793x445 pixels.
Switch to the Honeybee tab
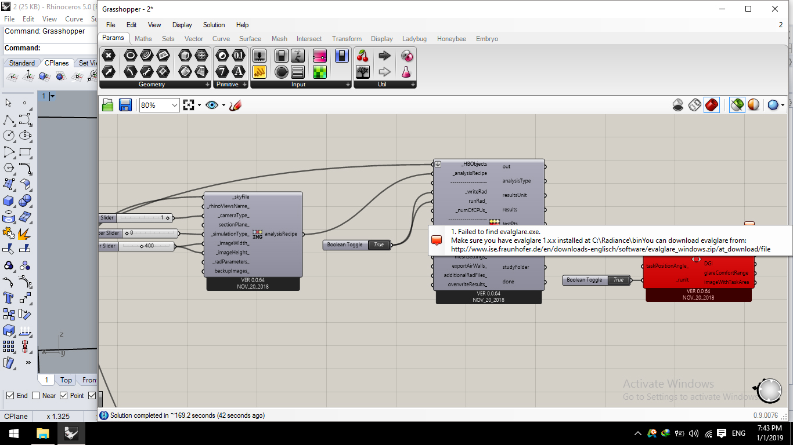click(x=452, y=39)
